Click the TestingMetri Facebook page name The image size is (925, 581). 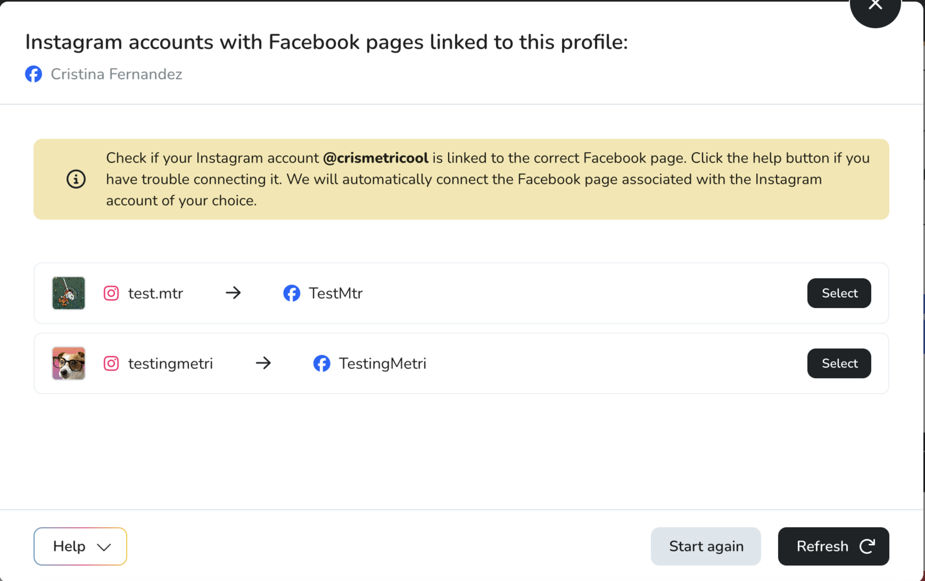point(382,364)
